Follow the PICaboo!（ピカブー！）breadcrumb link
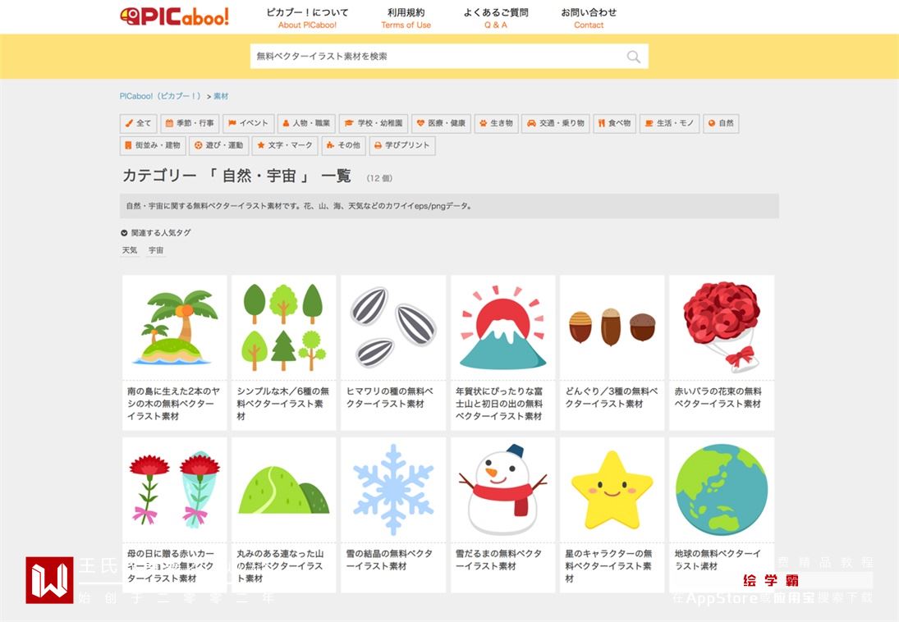This screenshot has width=899, height=622. pos(161,96)
